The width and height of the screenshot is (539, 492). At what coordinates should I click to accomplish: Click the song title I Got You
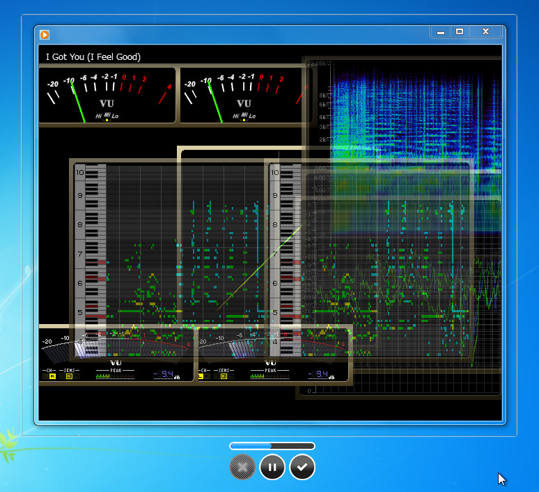click(x=93, y=57)
